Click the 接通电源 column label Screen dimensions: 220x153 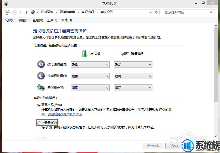click(137, 53)
